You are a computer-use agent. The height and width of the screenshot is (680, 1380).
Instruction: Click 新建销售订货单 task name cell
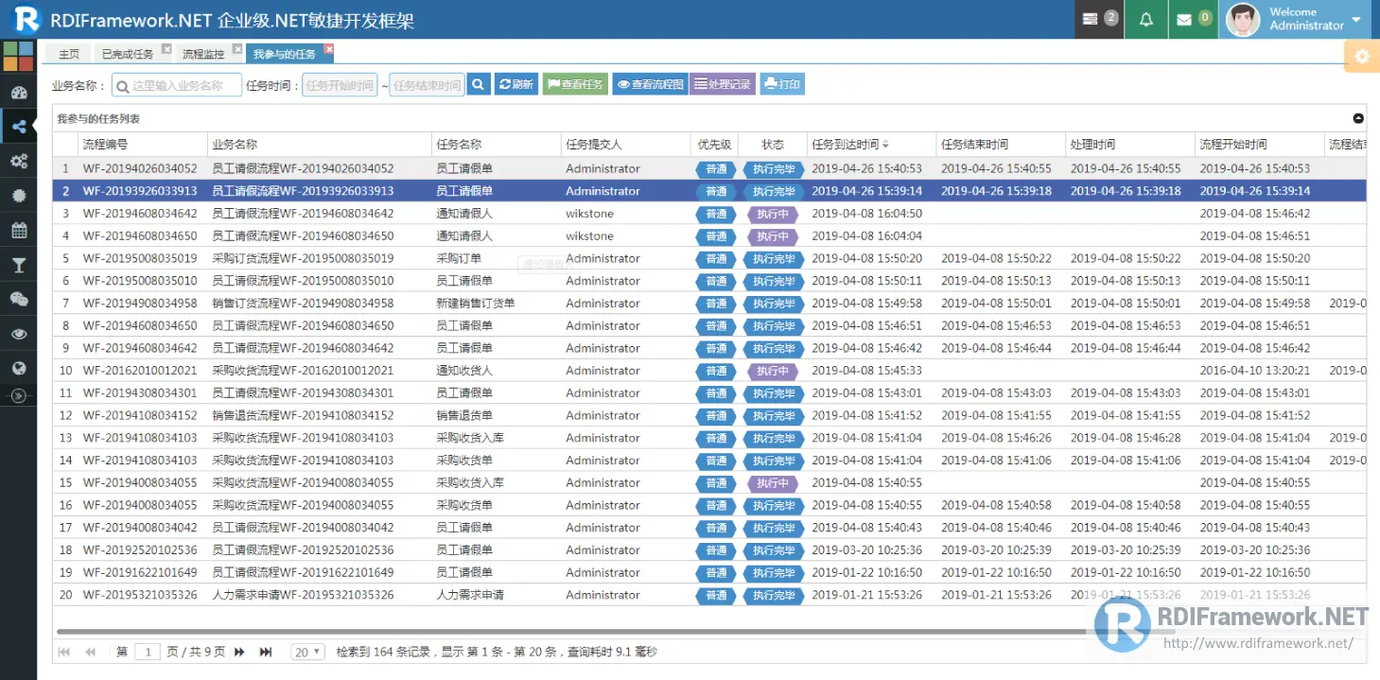[x=476, y=304]
